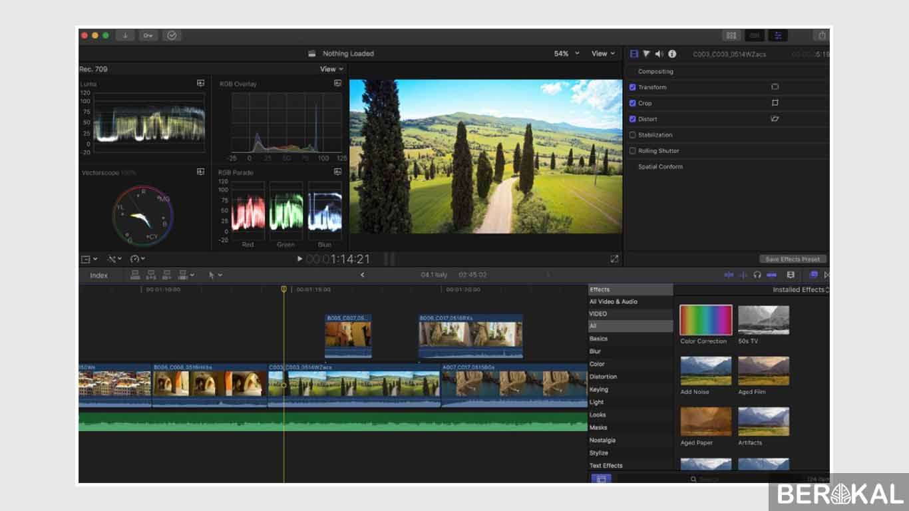909x511 pixels.
Task: Disable the Transform effect checkbox
Action: coord(632,87)
